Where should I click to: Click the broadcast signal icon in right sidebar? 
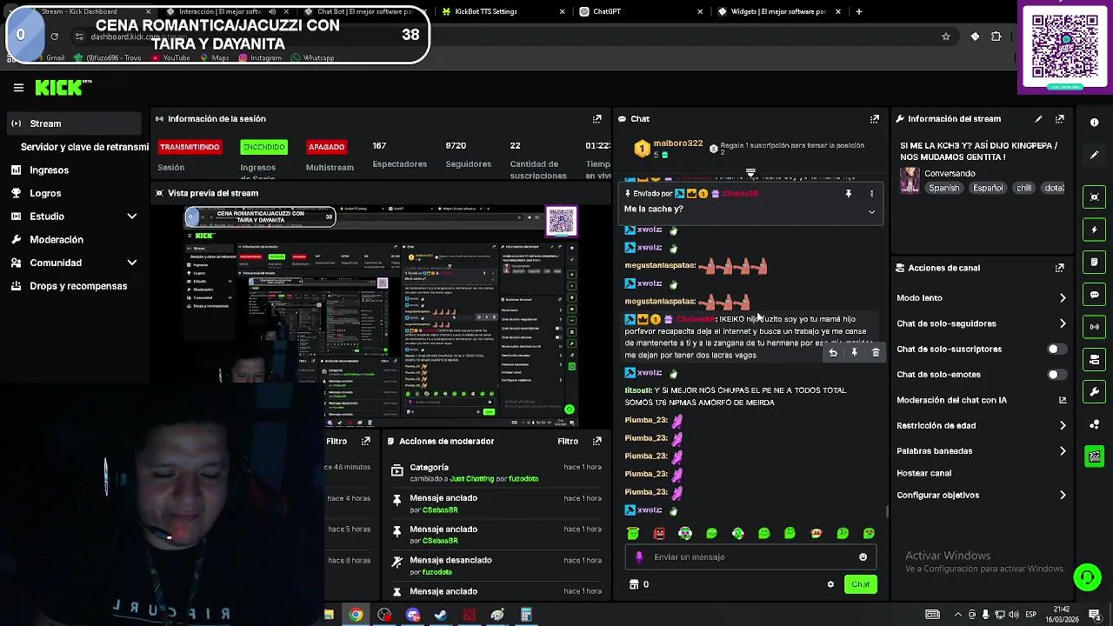1095,327
